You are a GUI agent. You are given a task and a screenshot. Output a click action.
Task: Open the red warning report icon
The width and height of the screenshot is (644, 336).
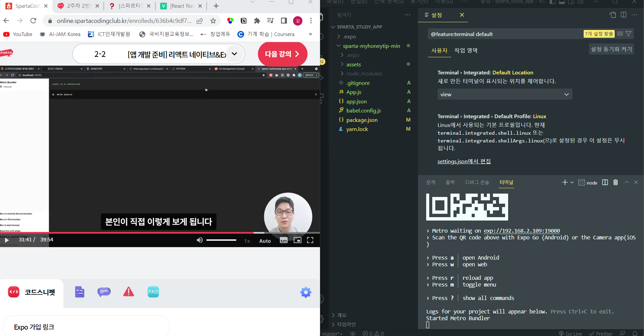click(128, 292)
